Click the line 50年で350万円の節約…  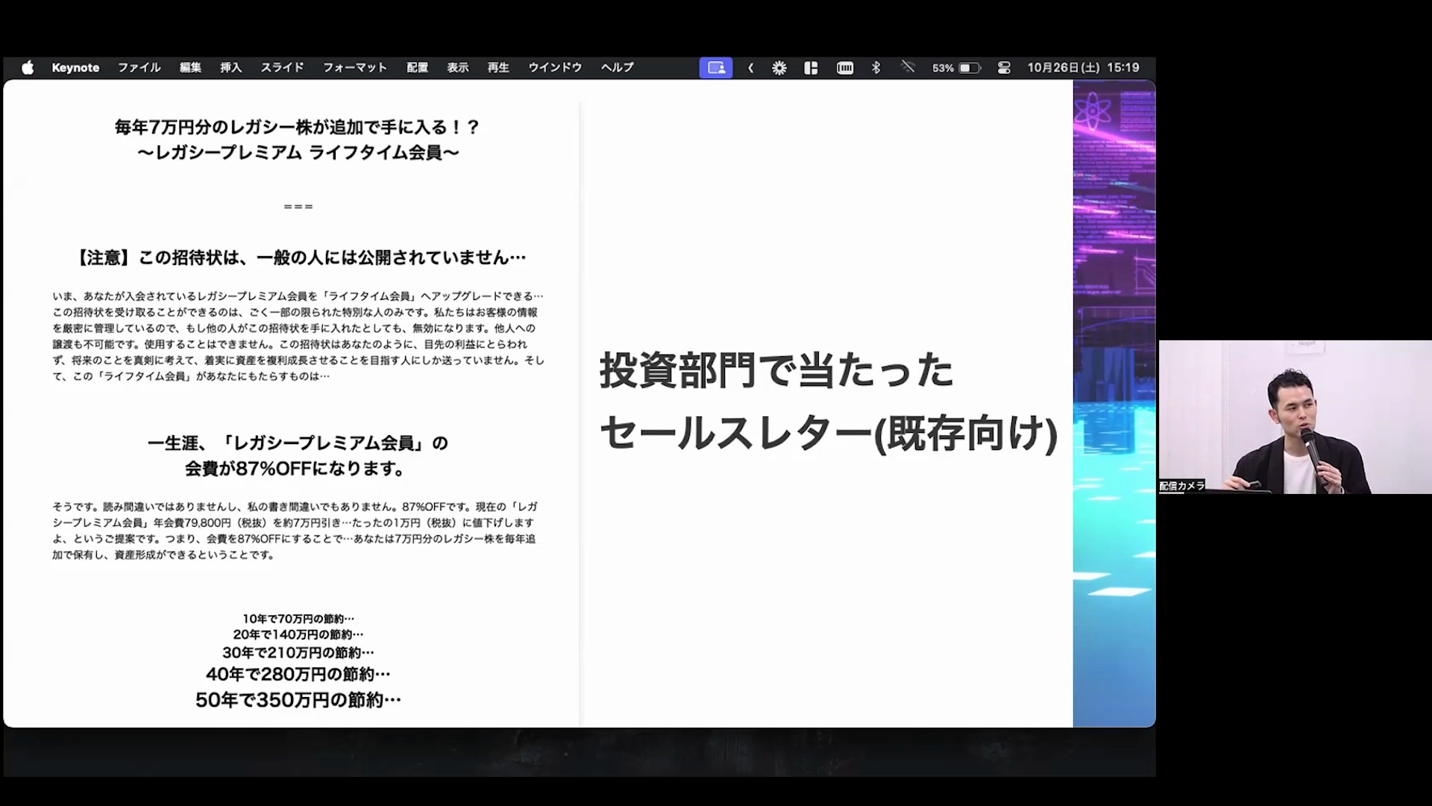pyautogui.click(x=298, y=700)
